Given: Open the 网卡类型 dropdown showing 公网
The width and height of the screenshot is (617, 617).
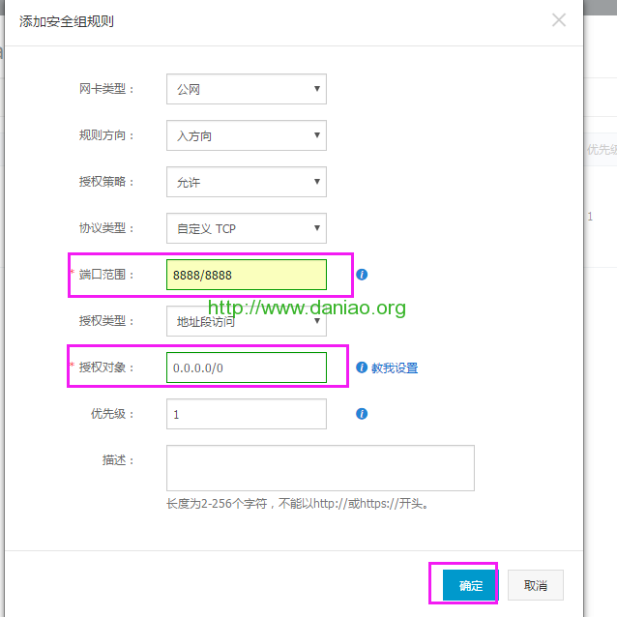Looking at the screenshot, I should [x=246, y=89].
